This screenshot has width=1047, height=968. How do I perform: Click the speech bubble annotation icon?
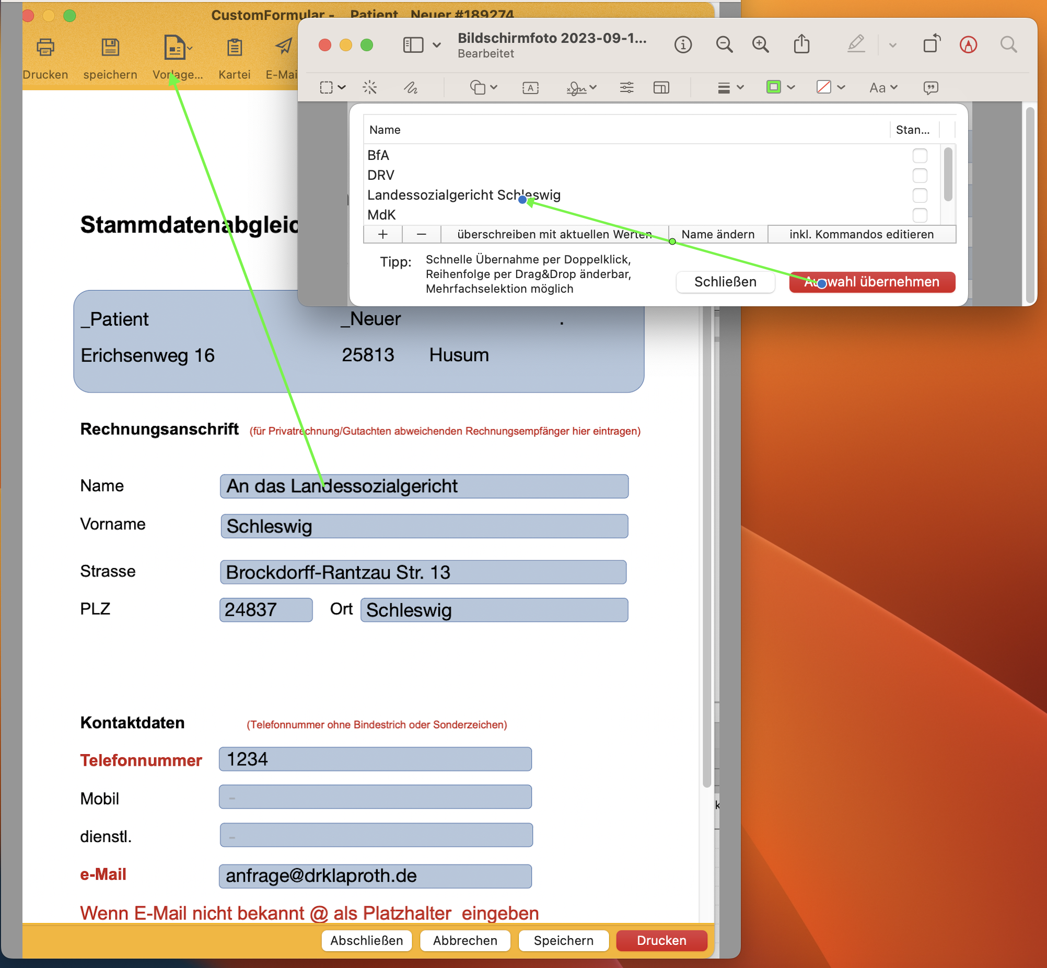[x=930, y=87]
